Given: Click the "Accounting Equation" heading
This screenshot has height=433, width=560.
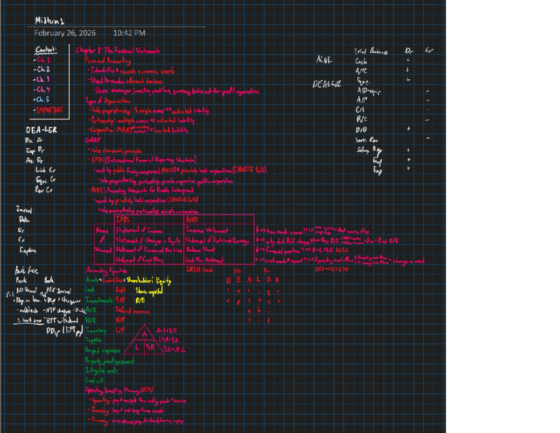Looking at the screenshot, I should point(106,270).
